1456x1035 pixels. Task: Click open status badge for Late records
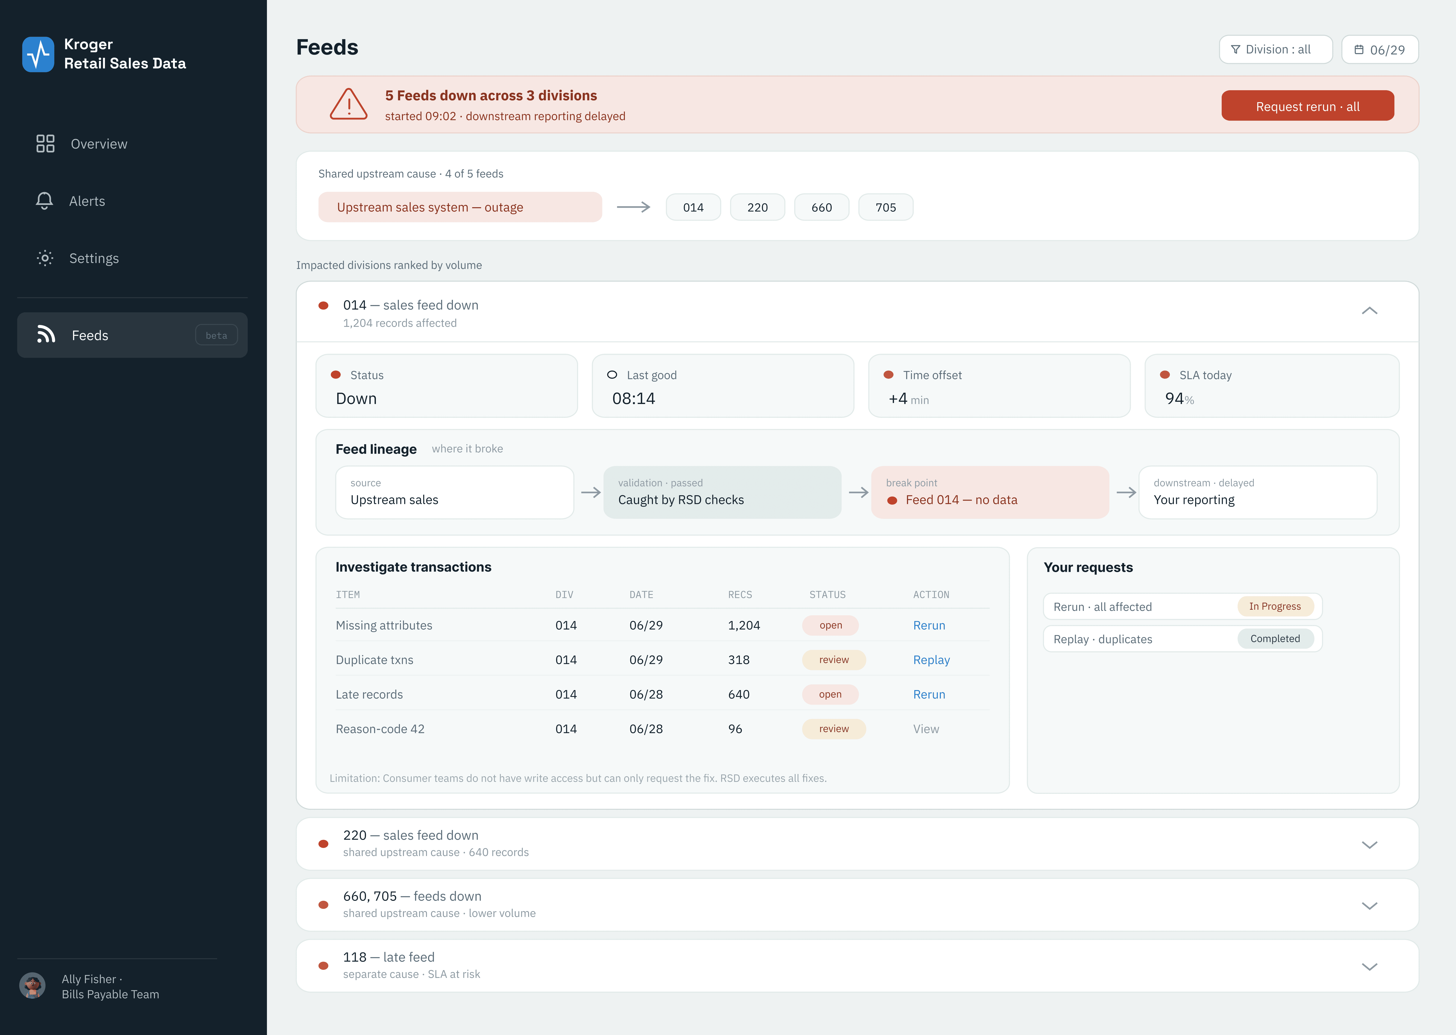(831, 694)
